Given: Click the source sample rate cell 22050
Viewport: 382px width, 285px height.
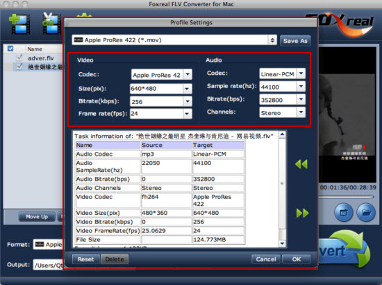Looking at the screenshot, I should click(167, 166).
